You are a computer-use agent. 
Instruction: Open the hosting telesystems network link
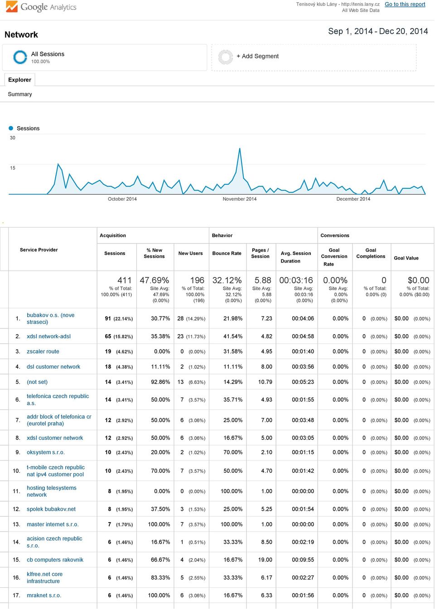pos(52,491)
